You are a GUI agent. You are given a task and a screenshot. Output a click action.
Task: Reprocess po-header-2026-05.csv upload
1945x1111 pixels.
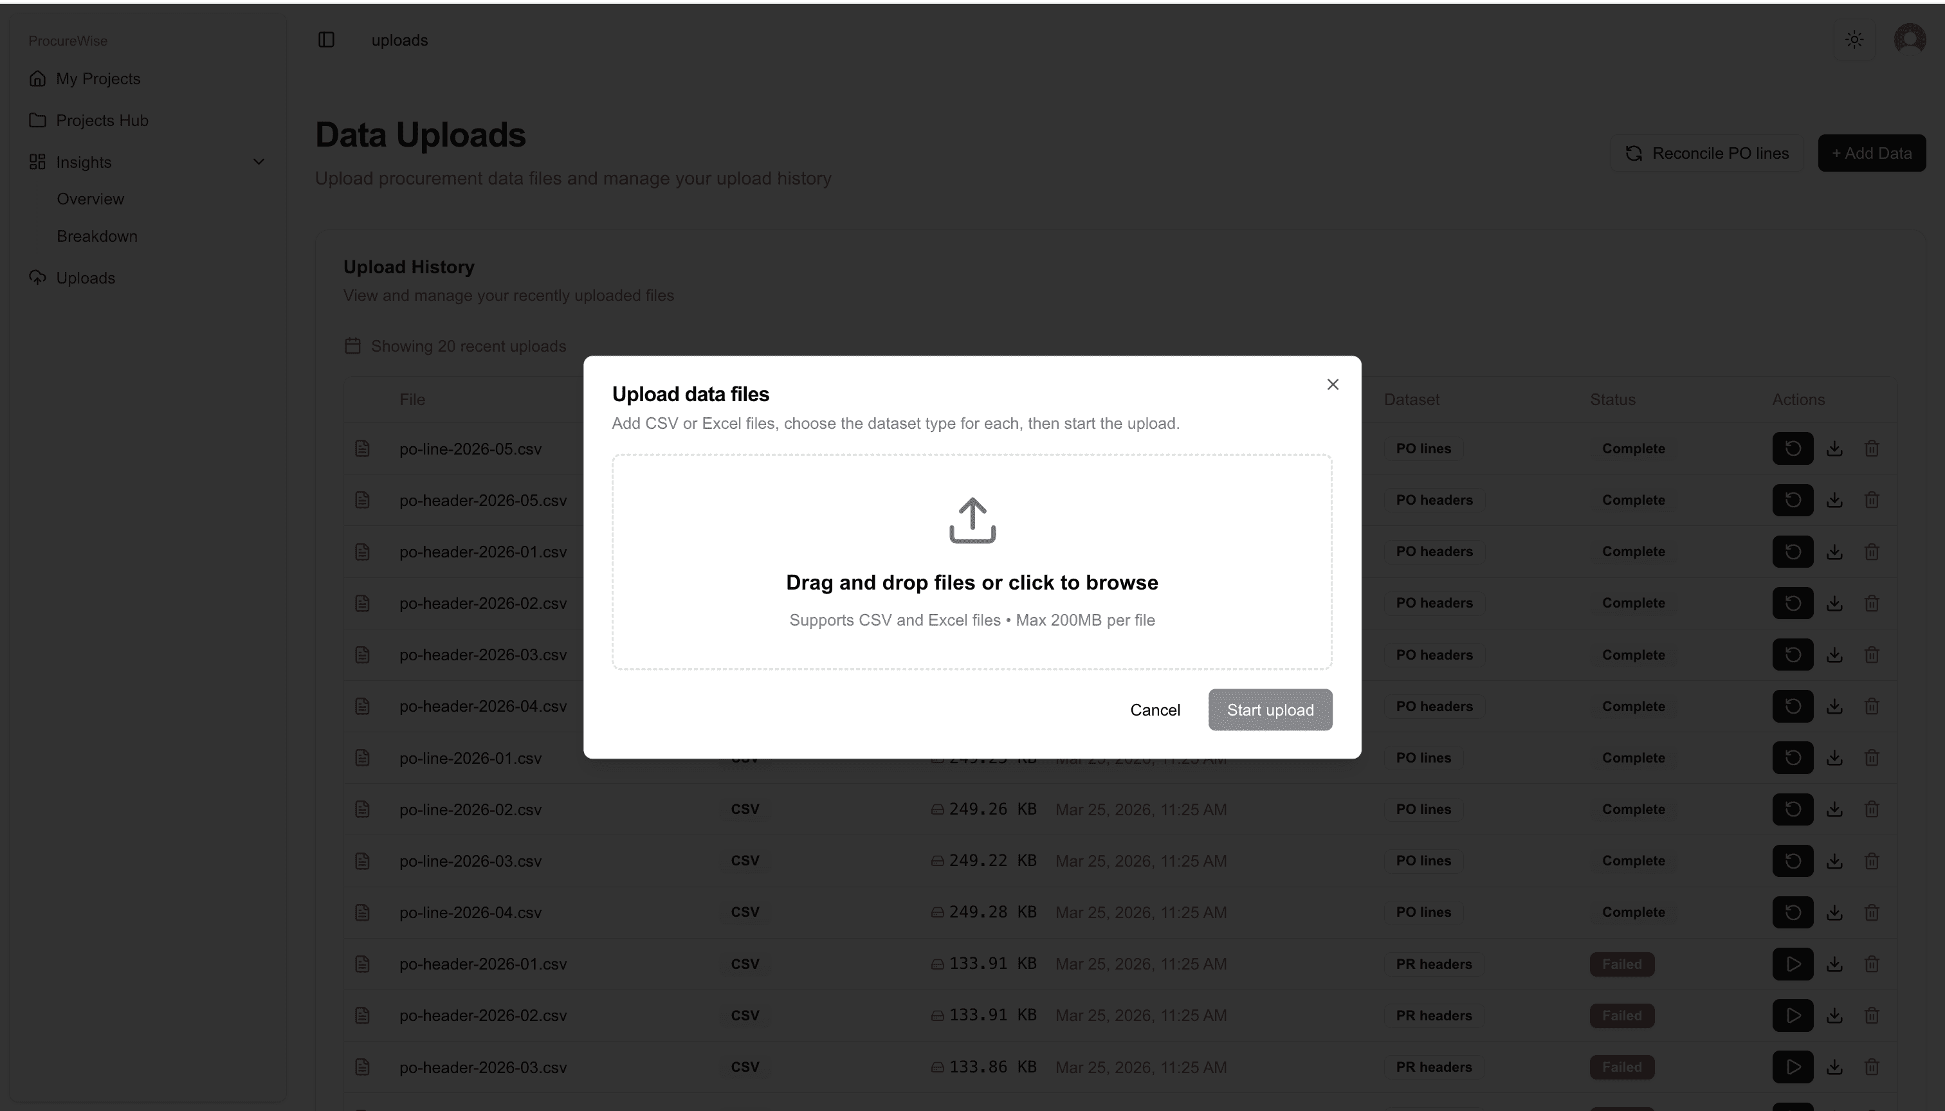[x=1793, y=500]
